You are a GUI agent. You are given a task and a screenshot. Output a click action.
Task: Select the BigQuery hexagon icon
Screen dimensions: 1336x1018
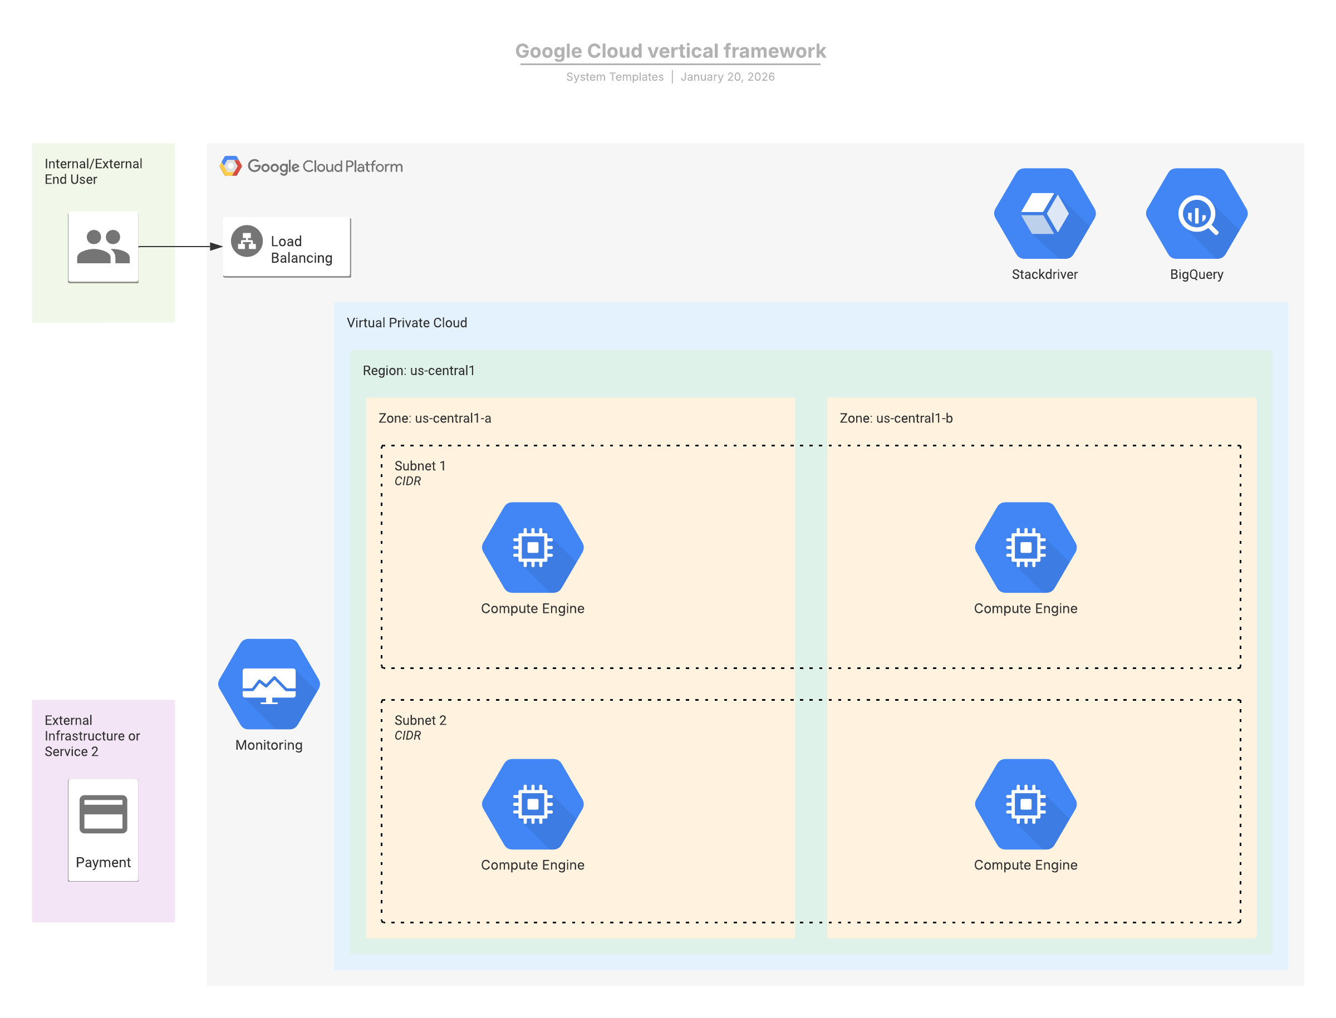tap(1196, 213)
